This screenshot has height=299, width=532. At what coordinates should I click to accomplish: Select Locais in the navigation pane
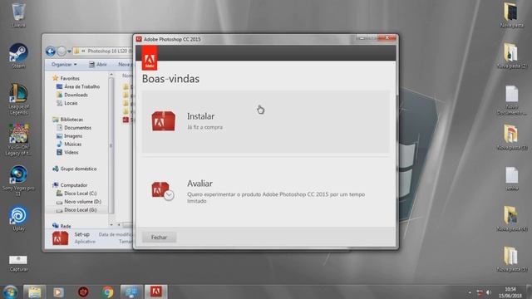point(67,103)
